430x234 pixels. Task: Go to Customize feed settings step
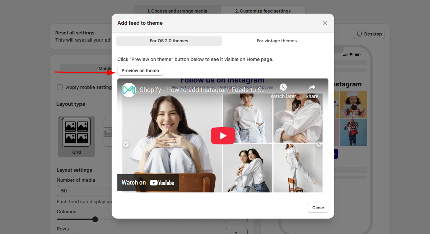263,11
